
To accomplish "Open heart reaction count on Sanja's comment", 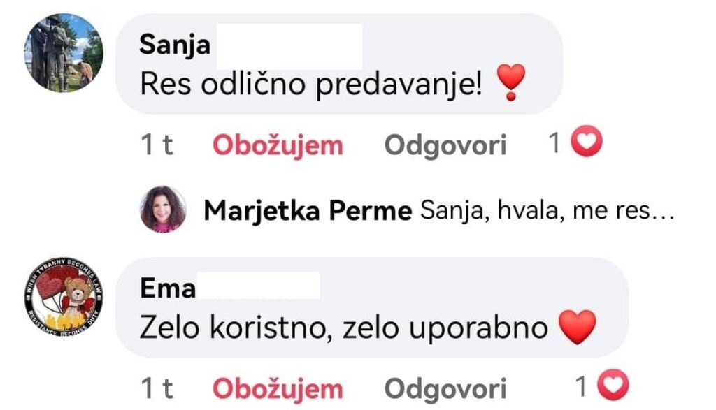I will (587, 144).
